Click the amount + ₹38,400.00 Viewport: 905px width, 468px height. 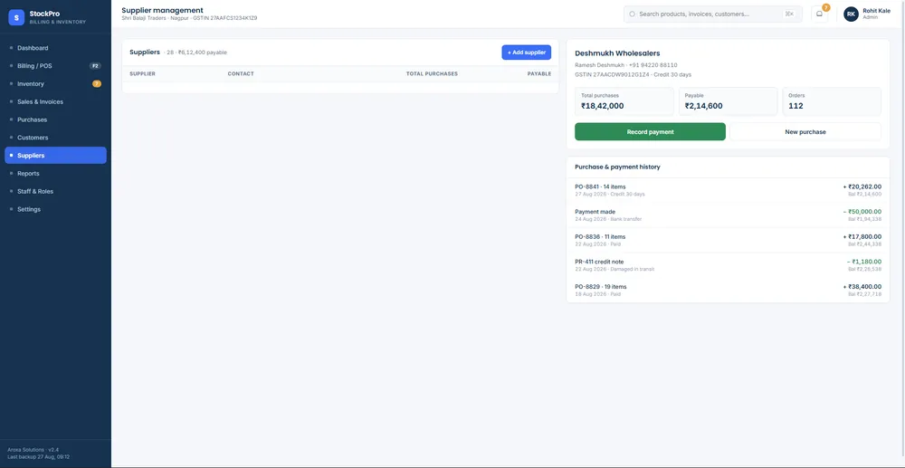pos(862,286)
